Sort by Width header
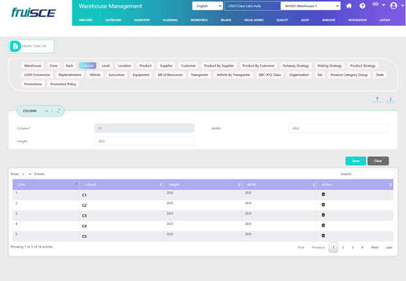406x281 pixels. [279, 184]
